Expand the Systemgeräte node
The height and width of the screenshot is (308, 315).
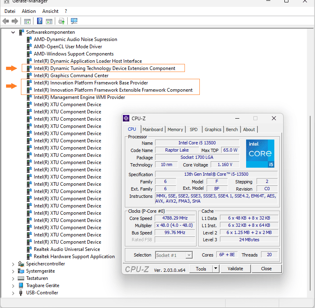click(x=13, y=271)
